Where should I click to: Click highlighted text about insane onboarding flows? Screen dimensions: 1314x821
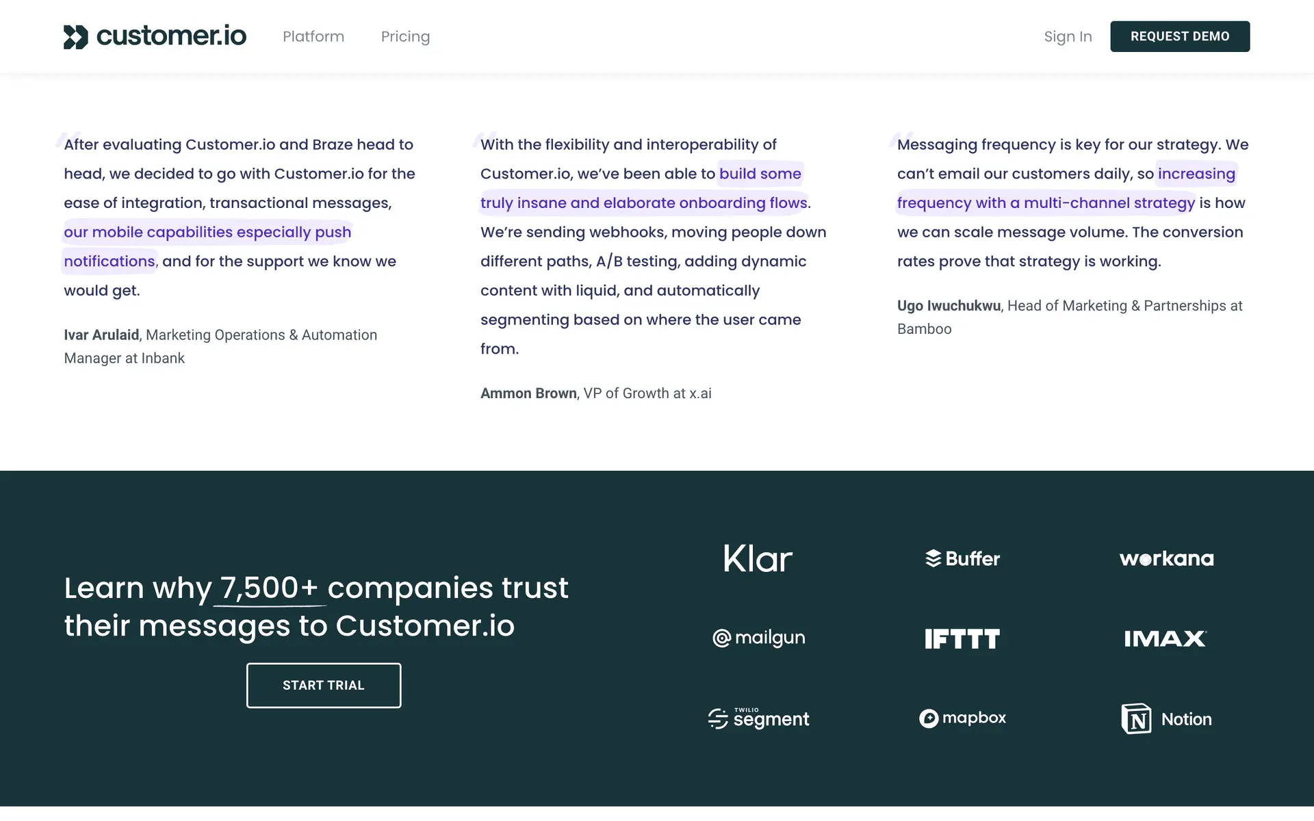tap(643, 203)
